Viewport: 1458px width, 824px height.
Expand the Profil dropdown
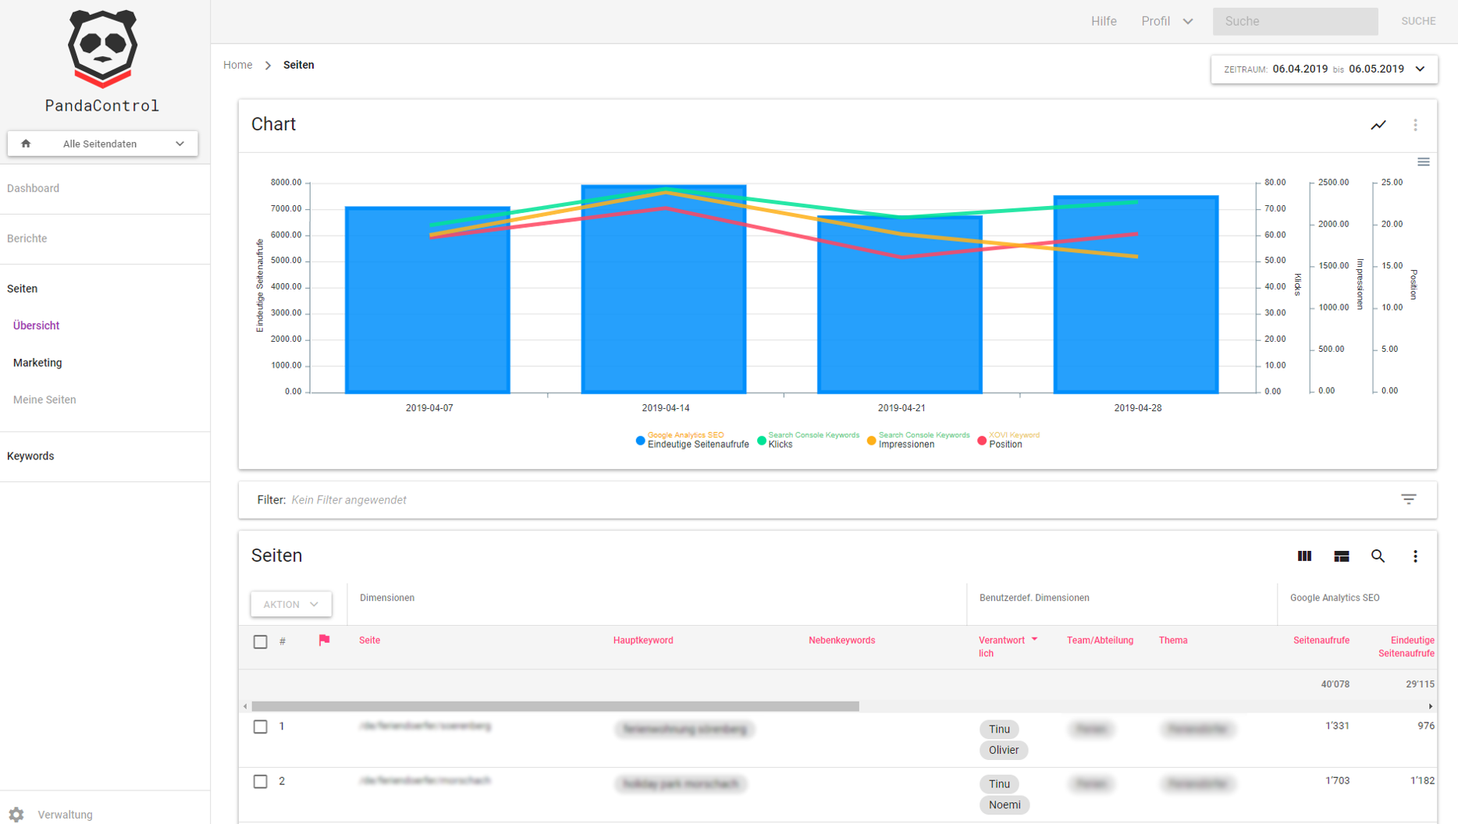click(1167, 21)
